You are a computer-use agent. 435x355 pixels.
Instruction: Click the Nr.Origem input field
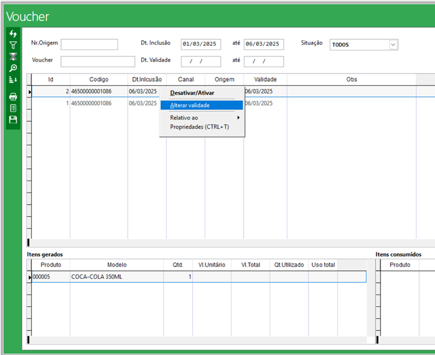click(89, 45)
